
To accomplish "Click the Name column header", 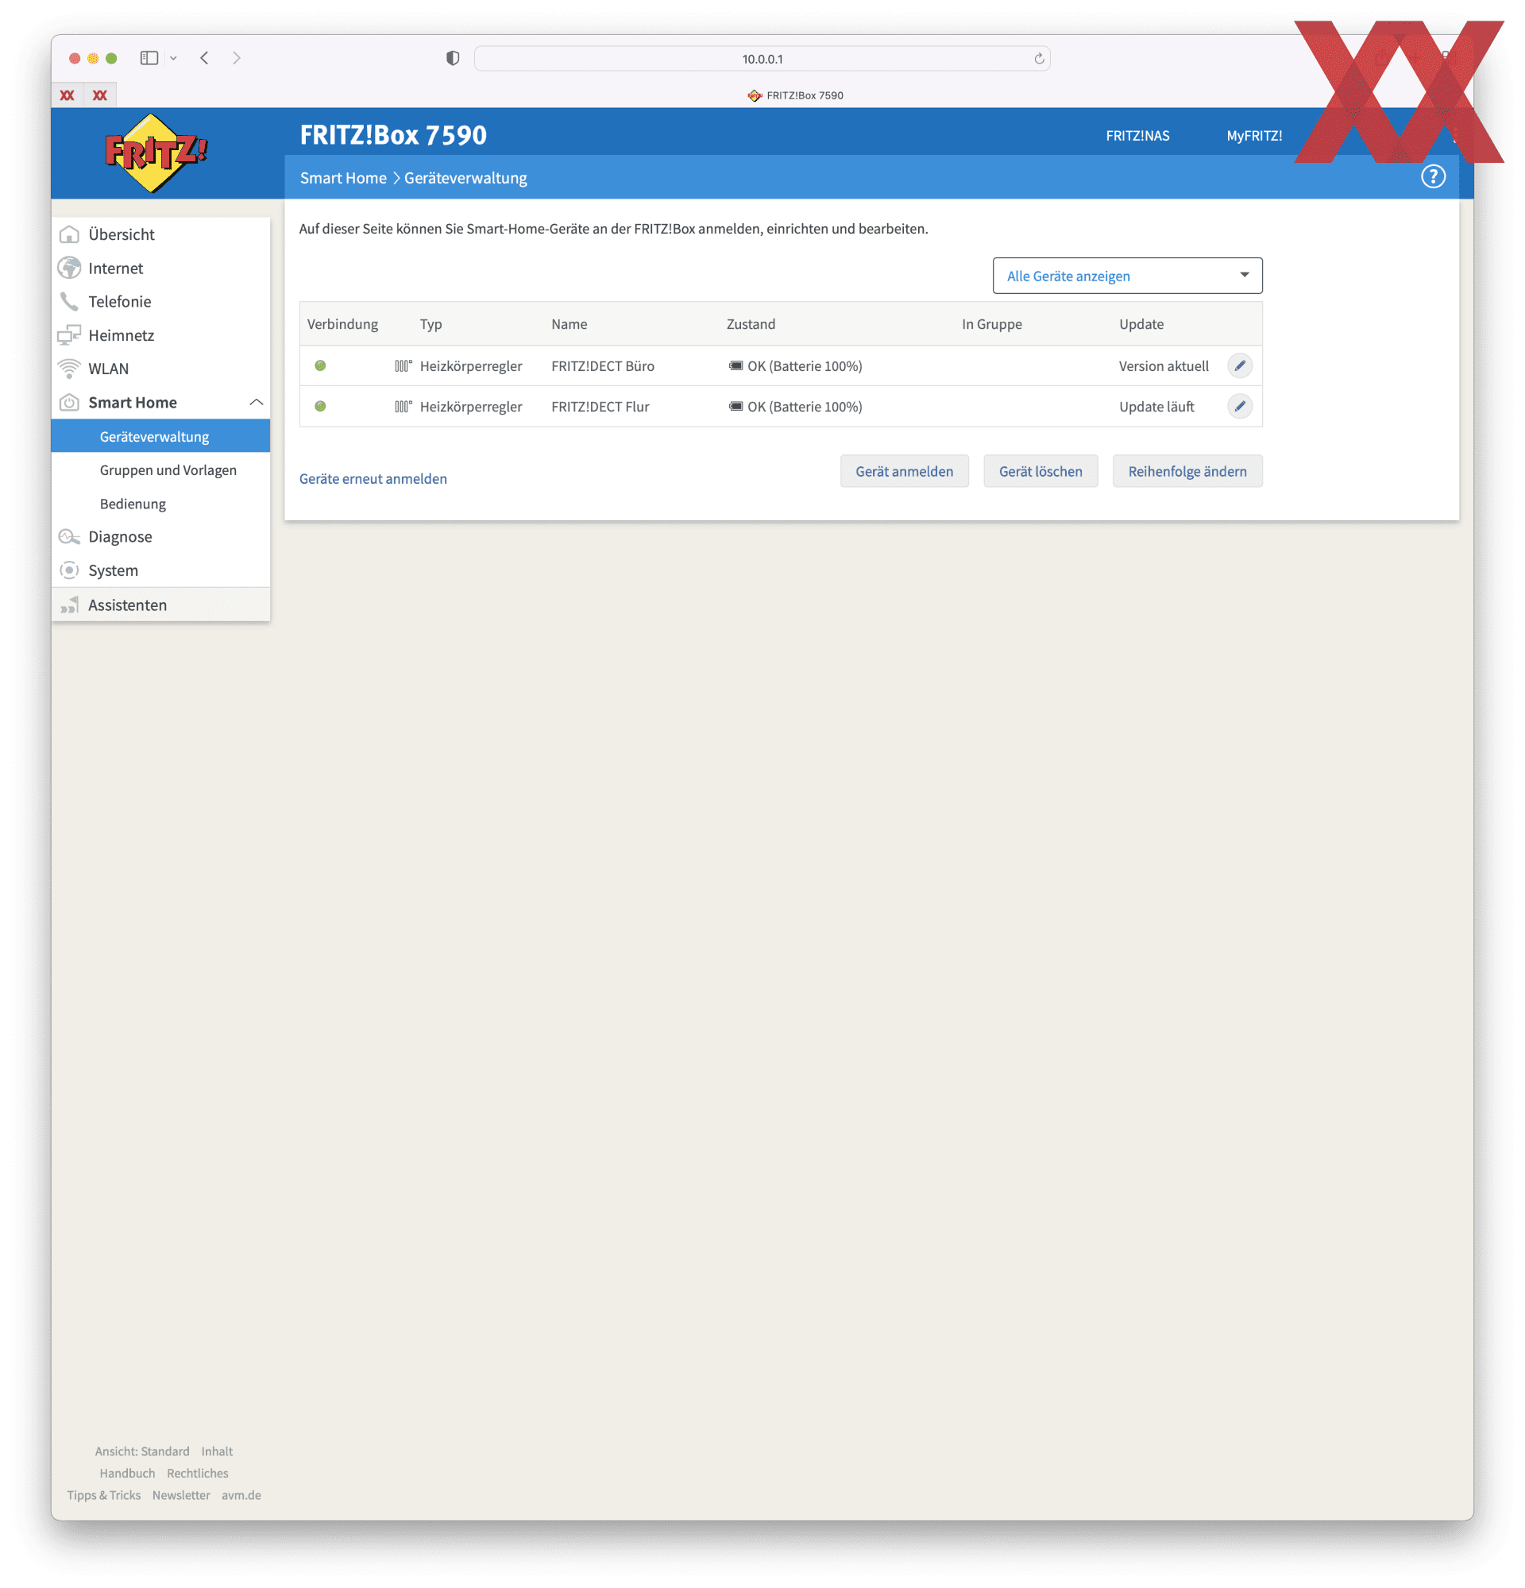I will [x=569, y=323].
